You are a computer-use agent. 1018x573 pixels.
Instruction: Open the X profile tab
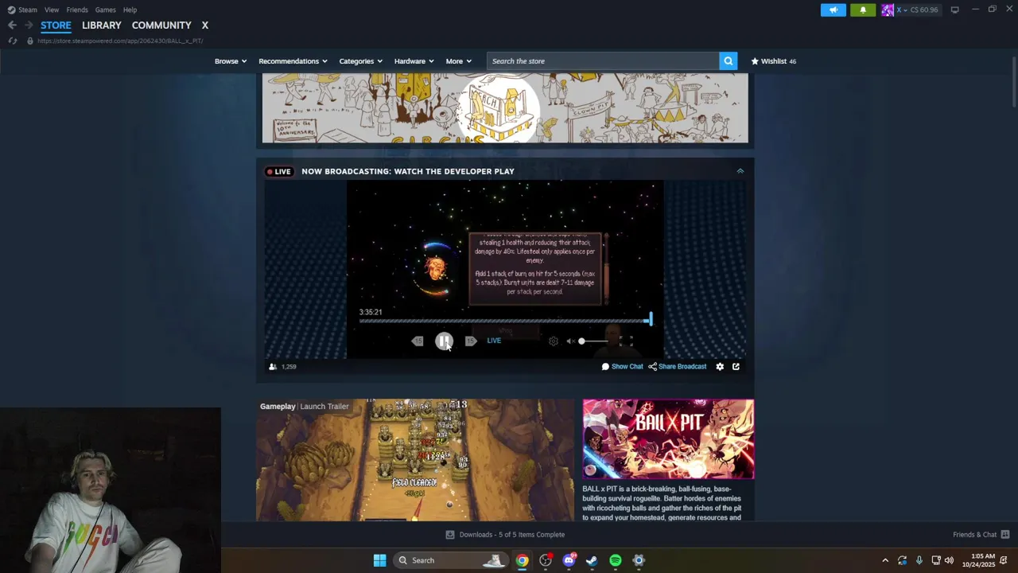pos(204,25)
